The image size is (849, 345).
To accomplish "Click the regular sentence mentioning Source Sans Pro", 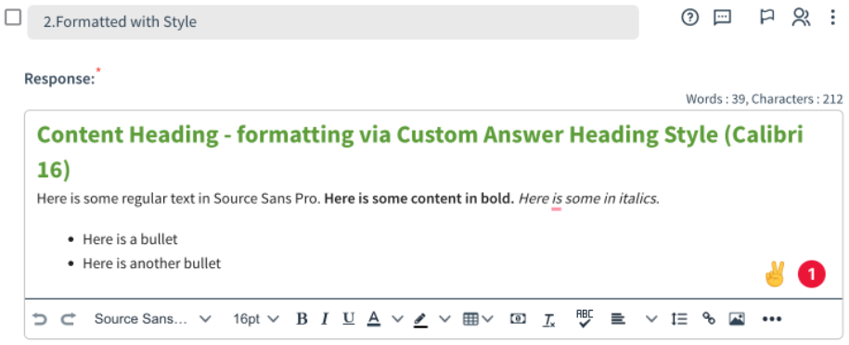I will (x=179, y=198).
